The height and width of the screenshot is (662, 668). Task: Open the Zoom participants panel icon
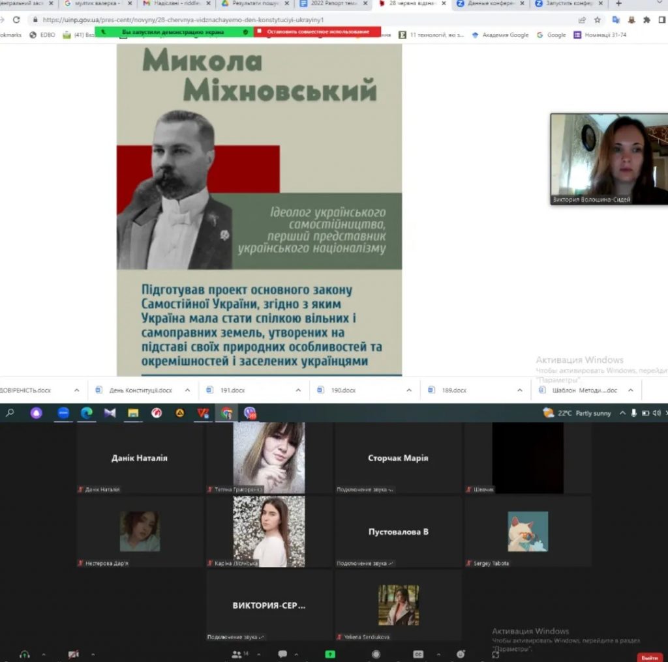(x=236, y=654)
